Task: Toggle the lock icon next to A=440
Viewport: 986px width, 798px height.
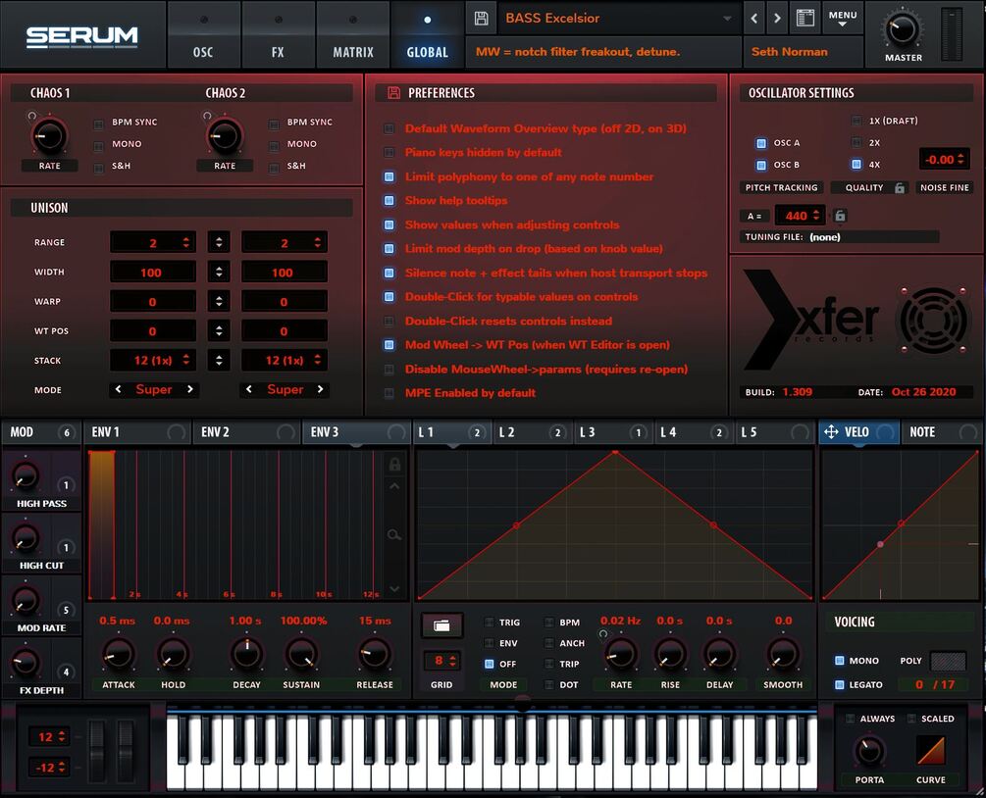Action: coord(840,216)
